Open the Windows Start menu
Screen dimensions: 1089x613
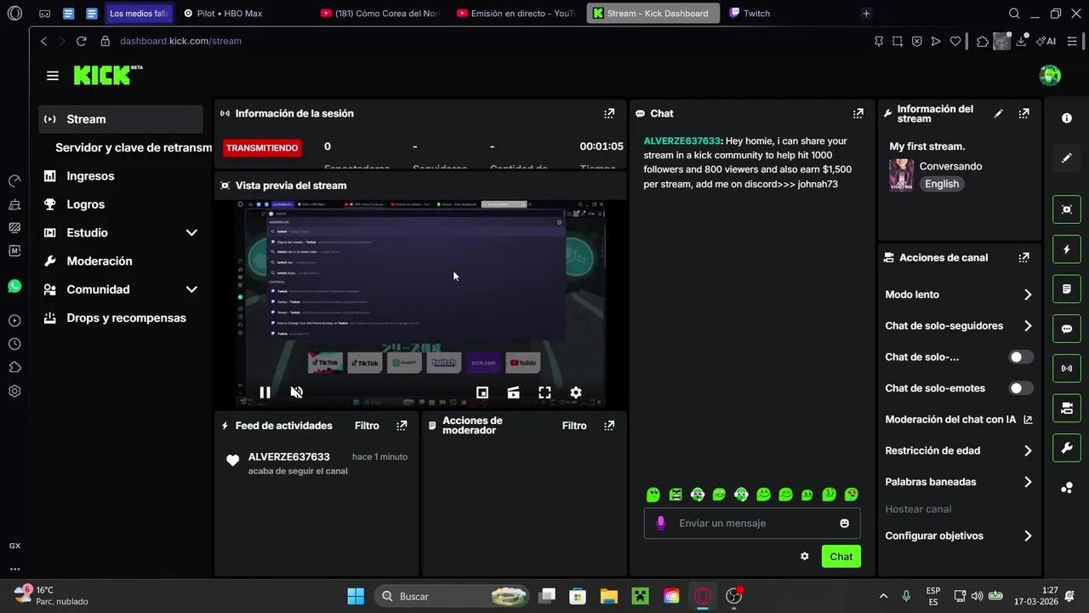pos(356,596)
